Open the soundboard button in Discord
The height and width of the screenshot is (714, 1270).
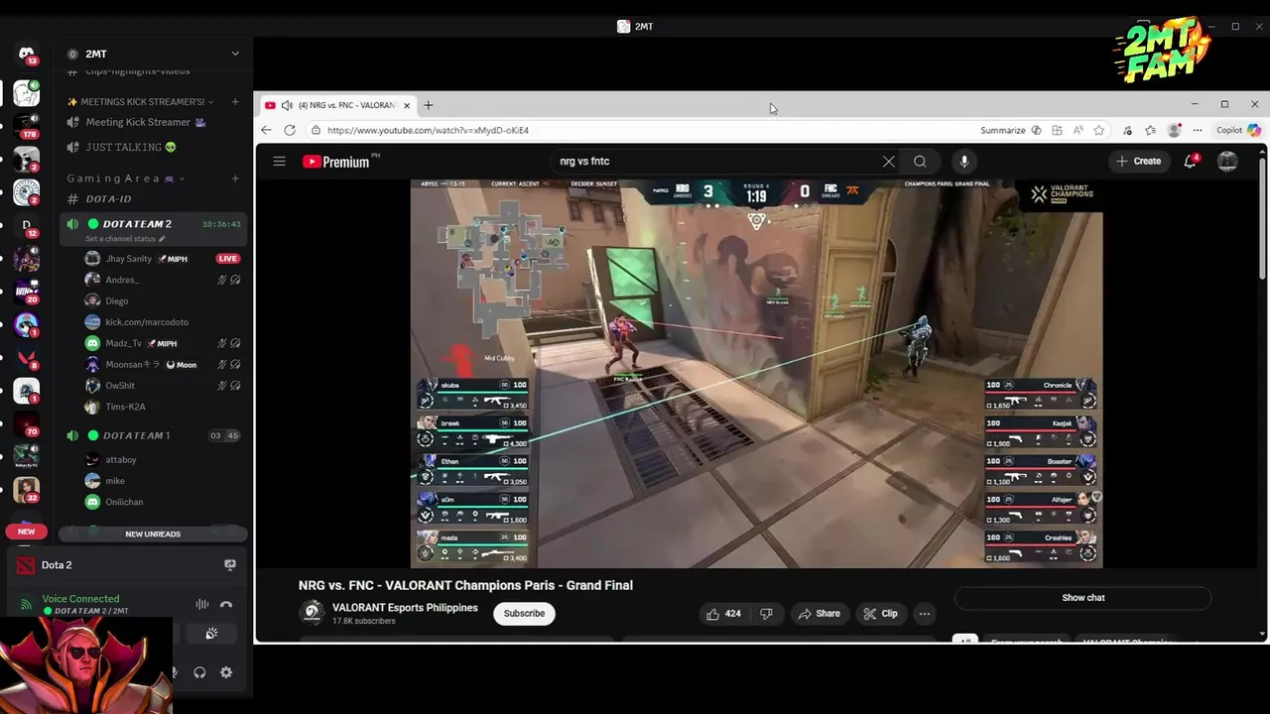tap(211, 634)
